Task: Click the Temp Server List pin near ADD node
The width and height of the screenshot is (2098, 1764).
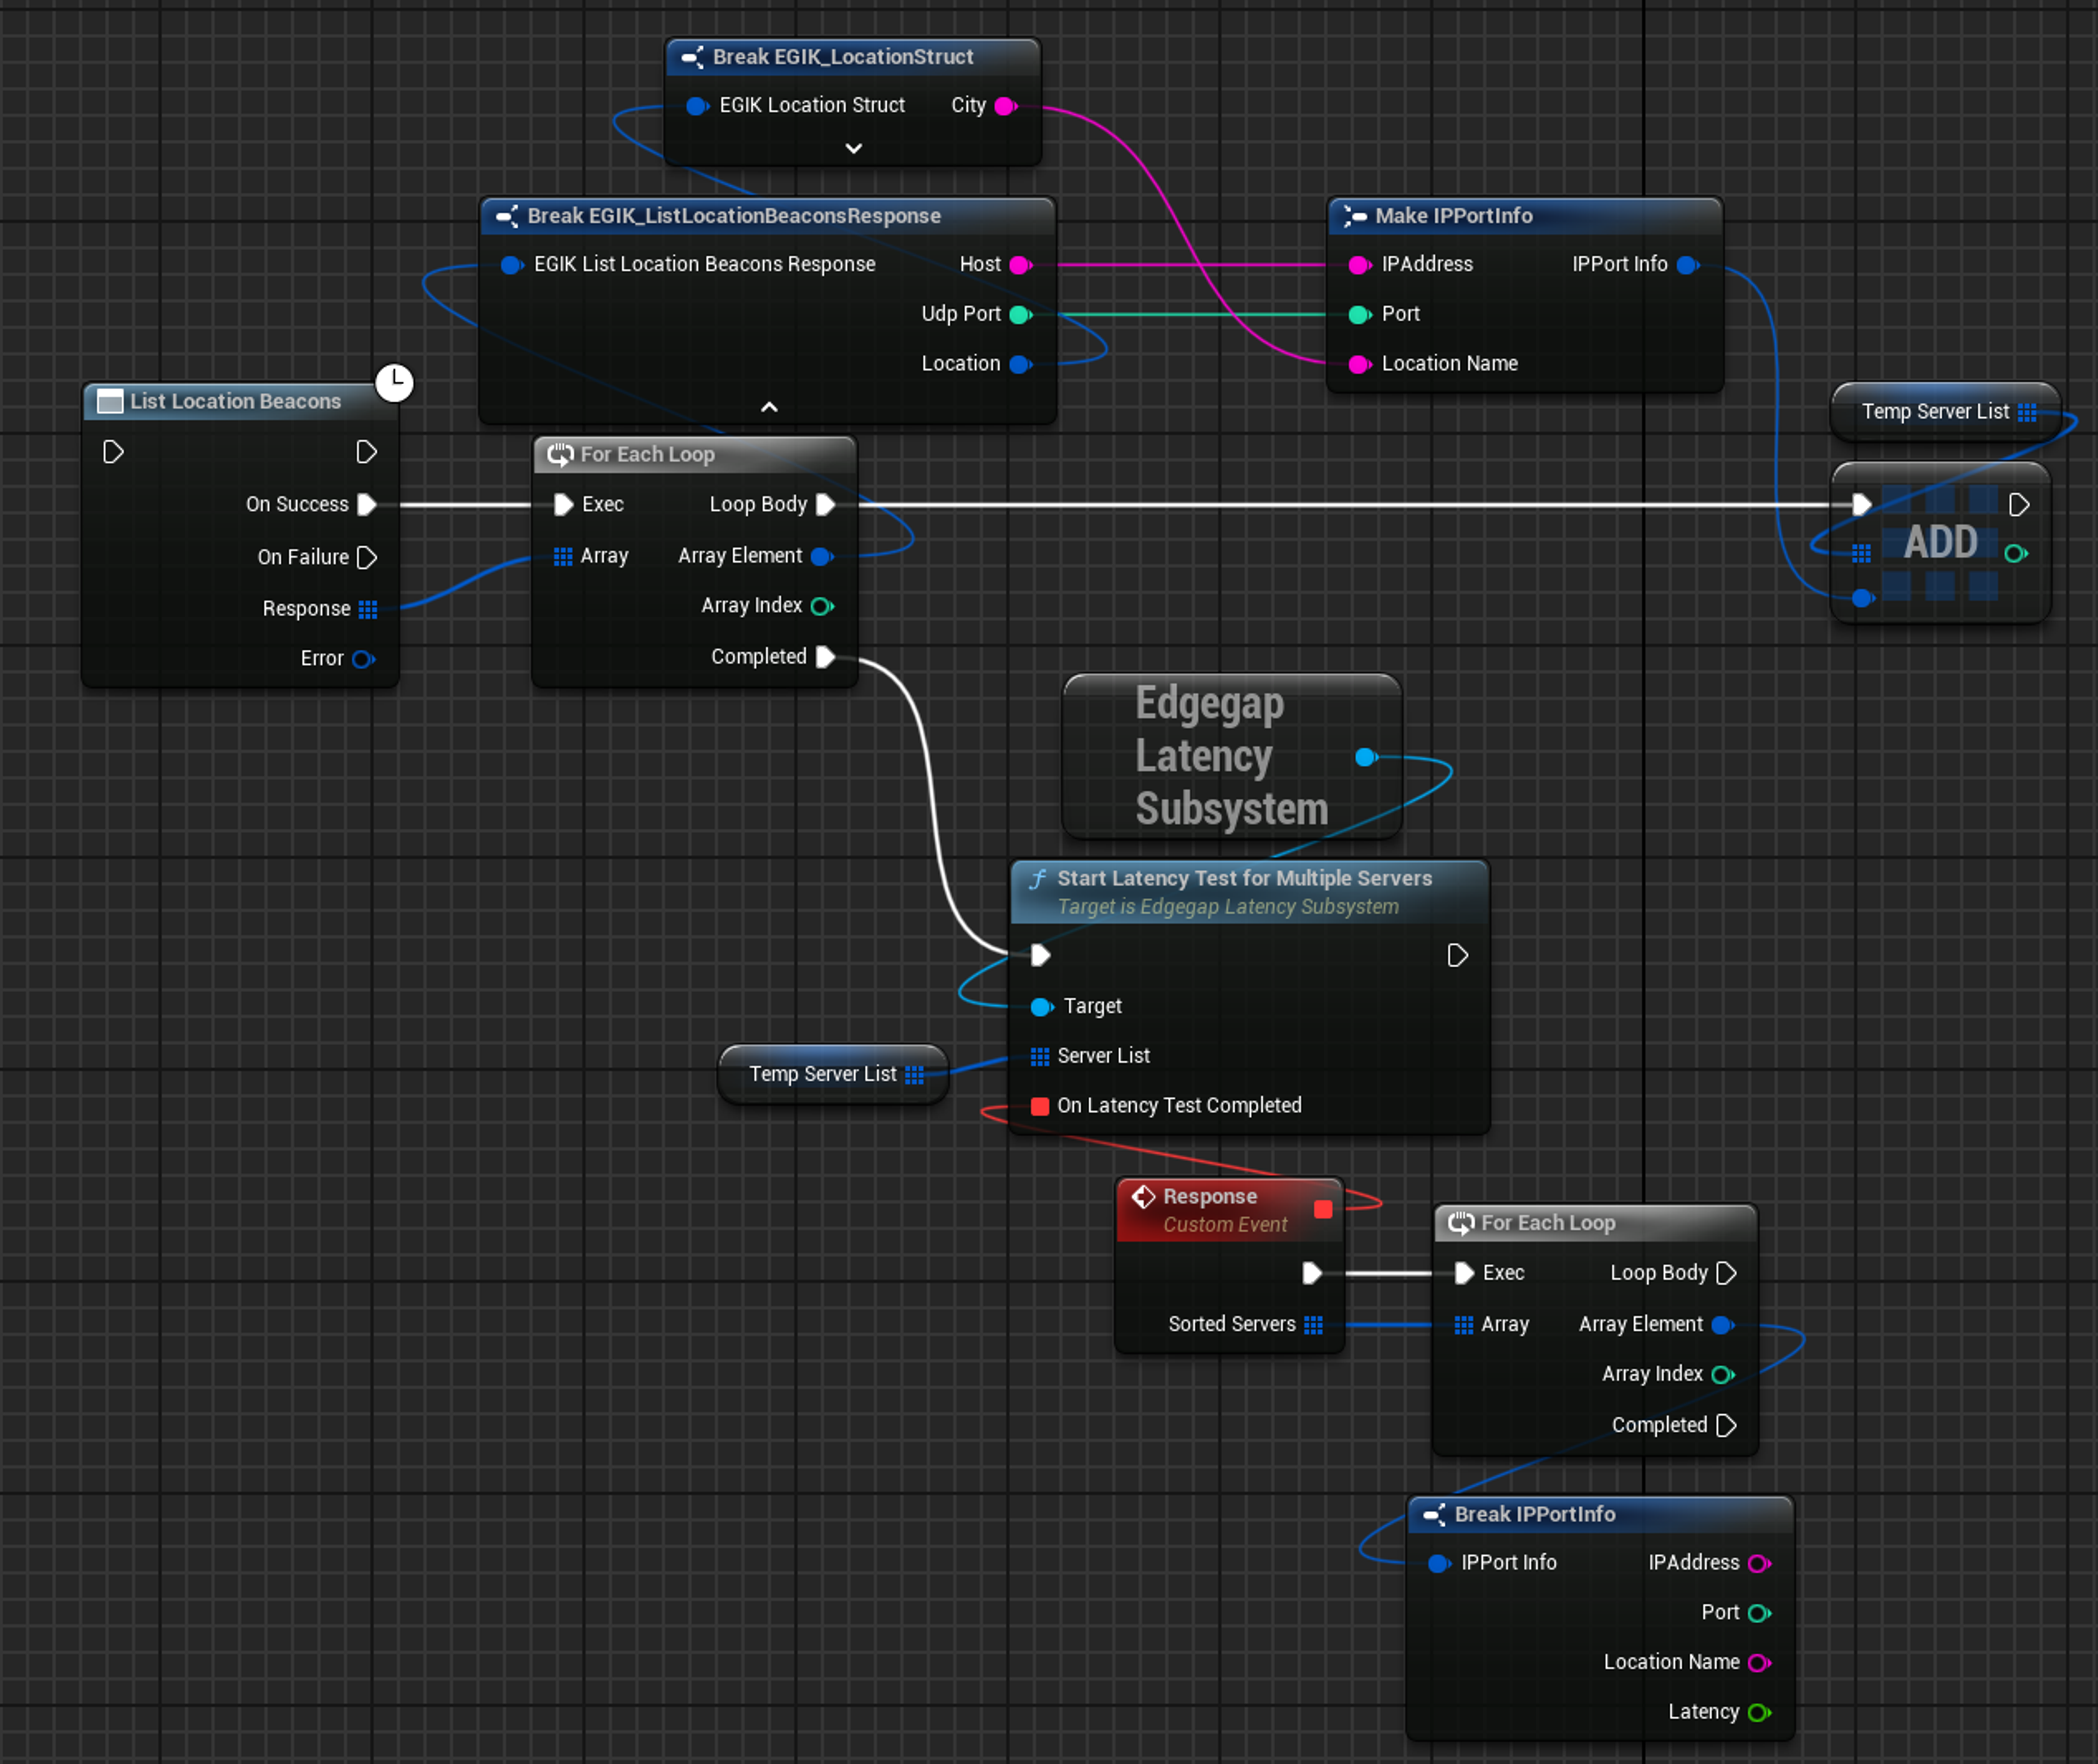Action: point(2027,412)
